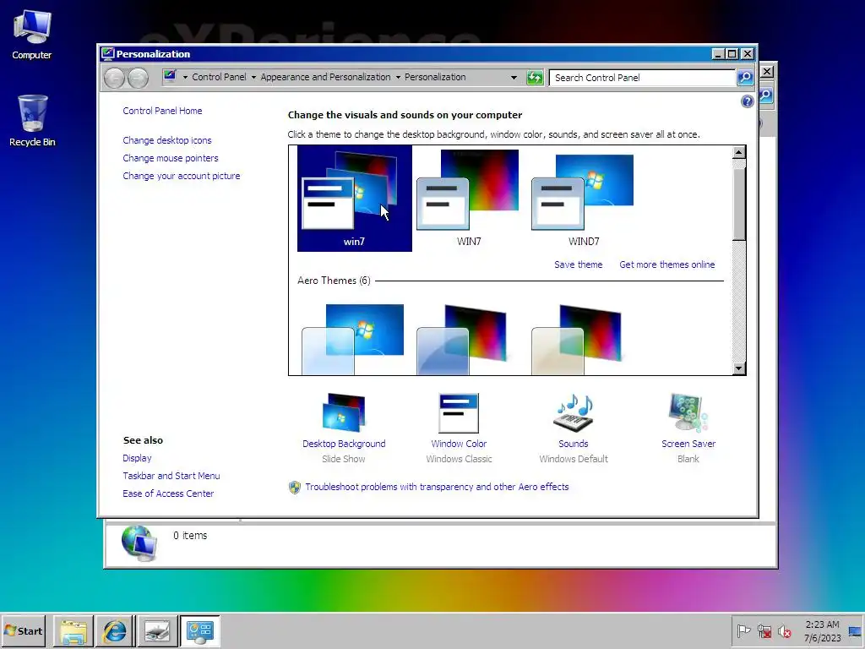
Task: Click the scanner taskbar icon
Action: point(157,631)
